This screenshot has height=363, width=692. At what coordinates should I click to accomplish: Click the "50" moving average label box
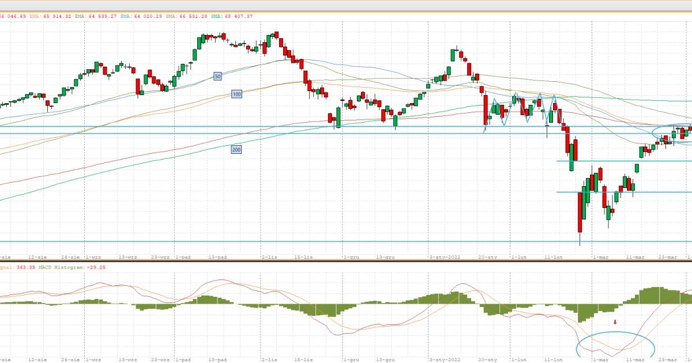(217, 76)
